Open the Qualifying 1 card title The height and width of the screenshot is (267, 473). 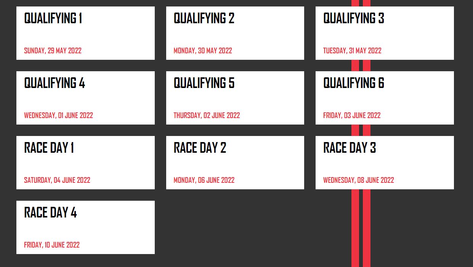[x=53, y=18]
